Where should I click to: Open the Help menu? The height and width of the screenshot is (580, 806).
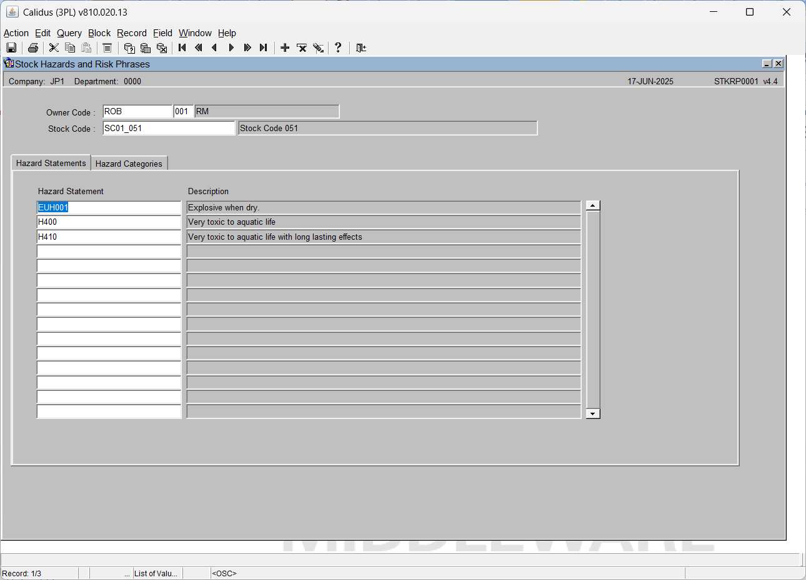tap(227, 33)
